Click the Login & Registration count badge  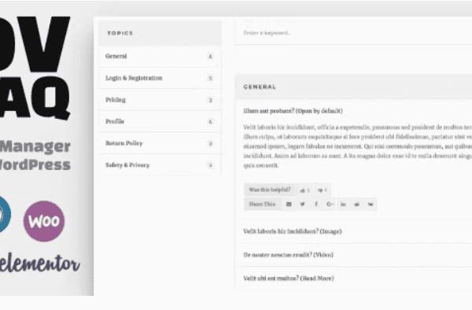(210, 78)
